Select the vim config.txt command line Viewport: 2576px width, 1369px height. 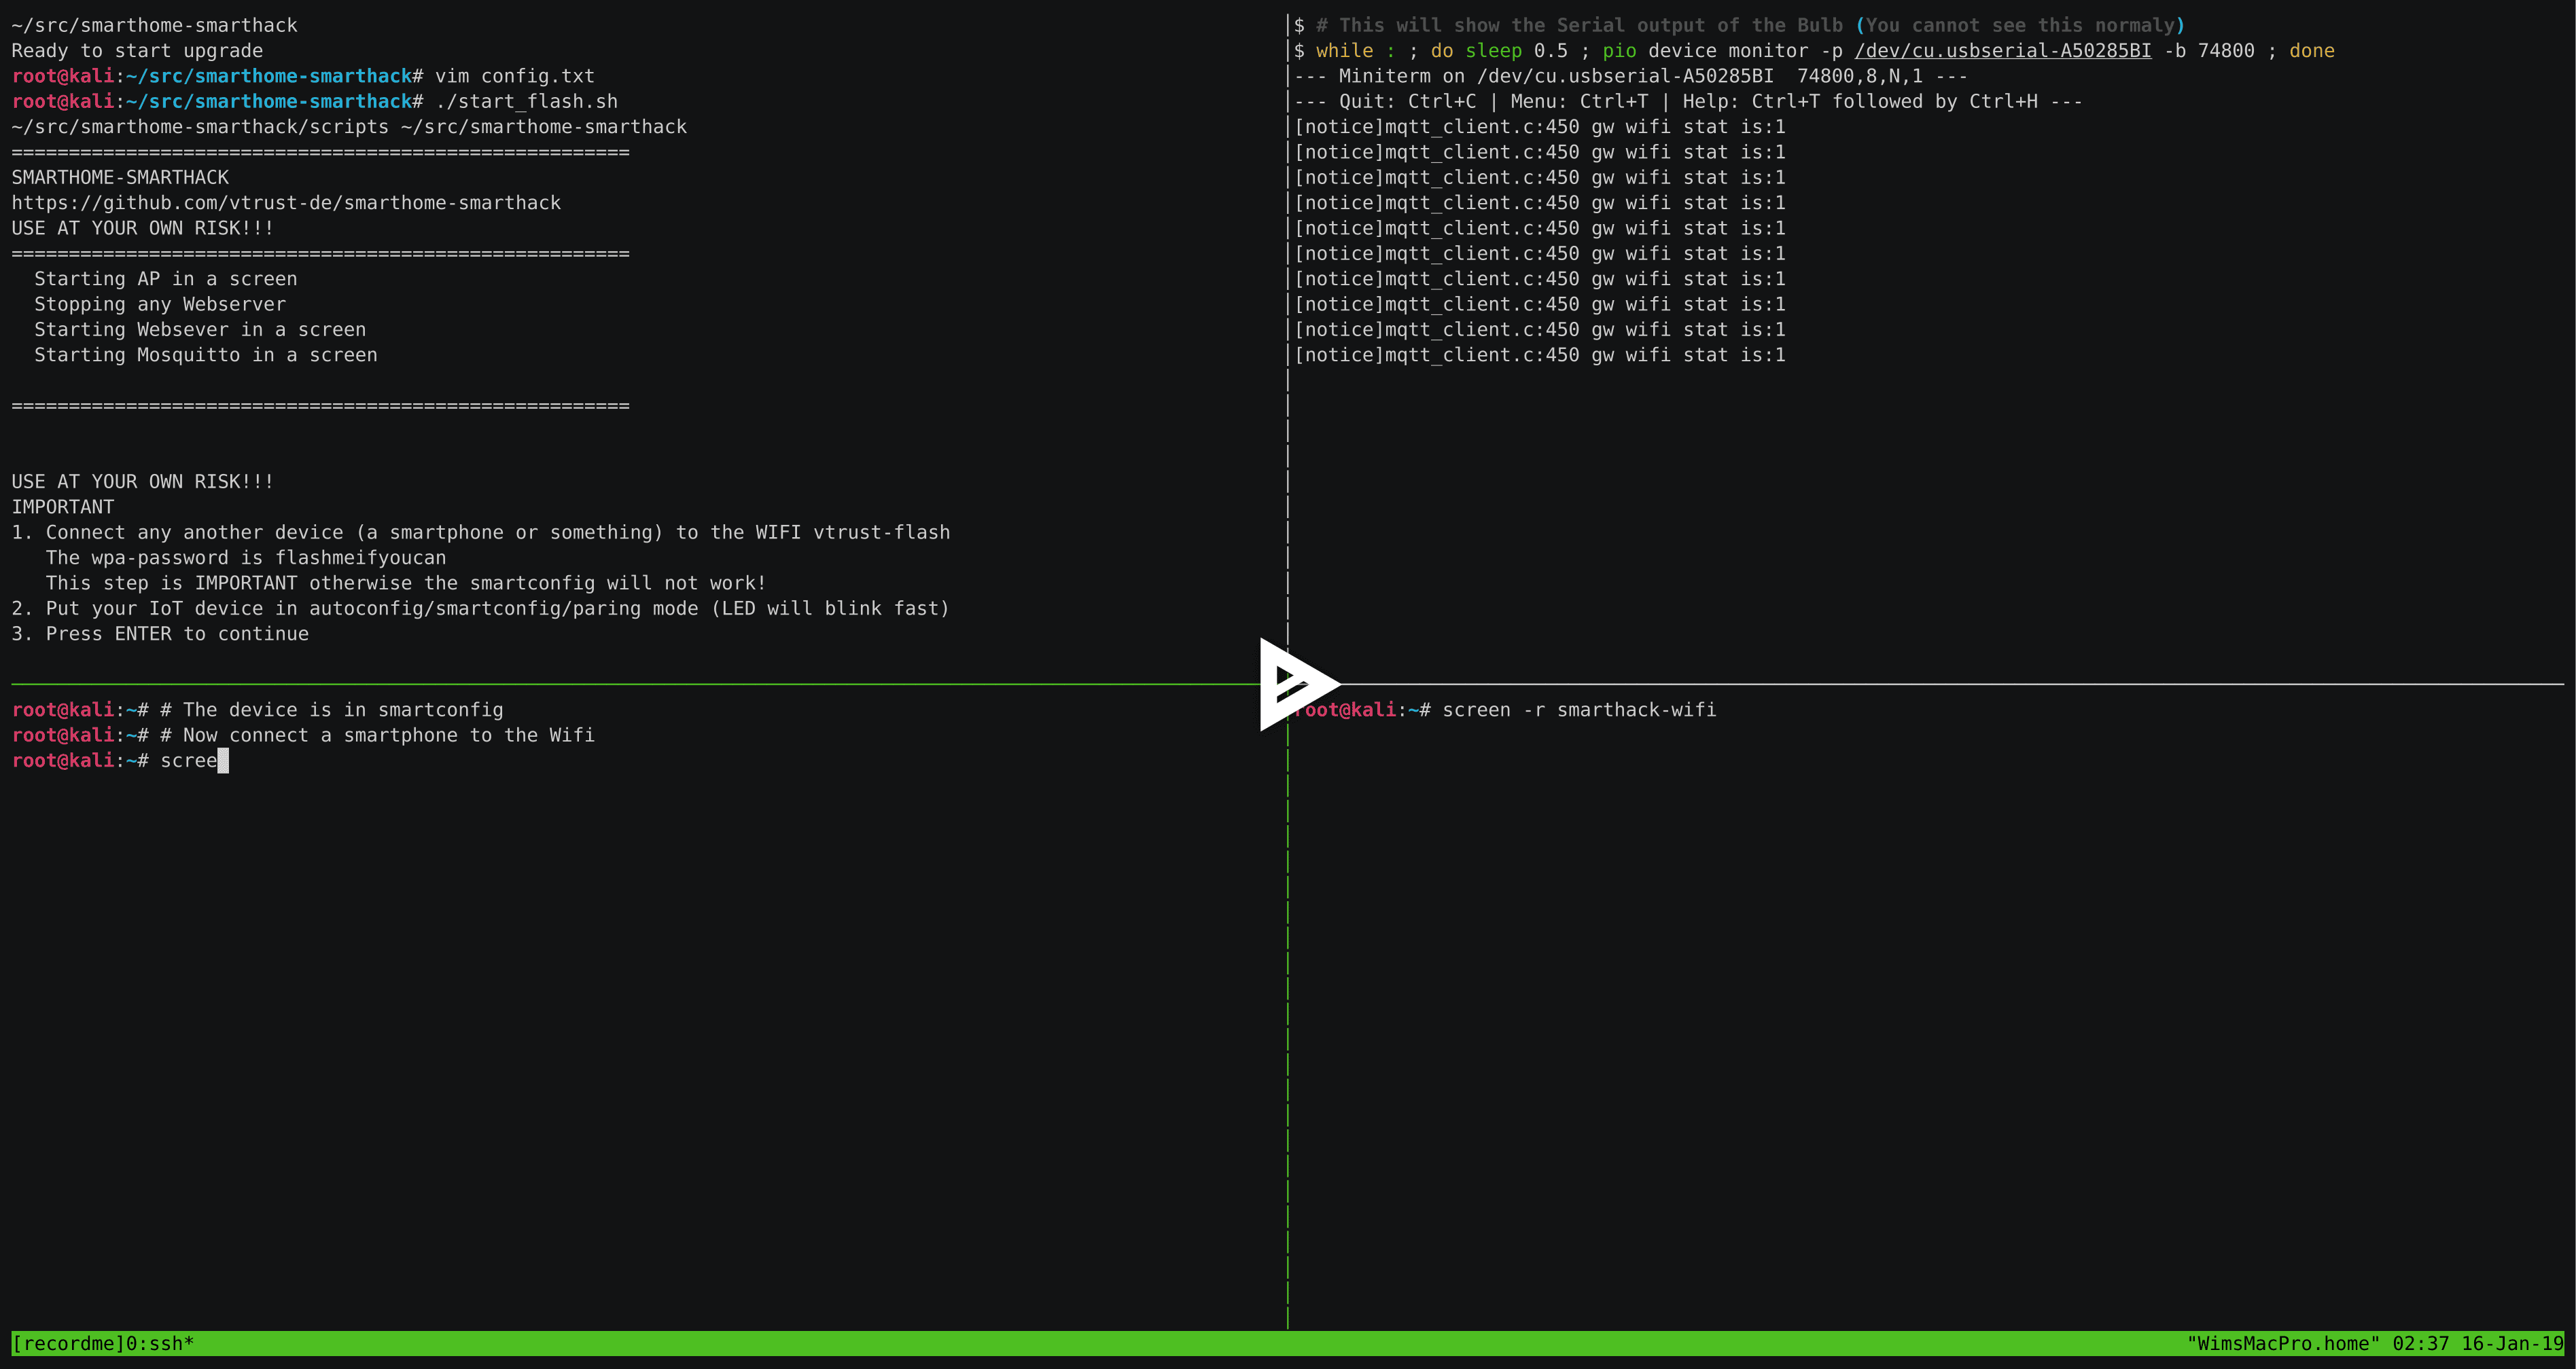510,76
